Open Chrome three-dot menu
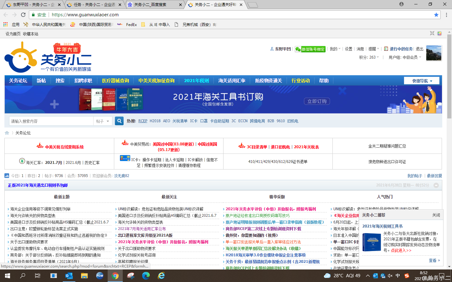Screen dimensions: 452x282 click(x=446, y=15)
